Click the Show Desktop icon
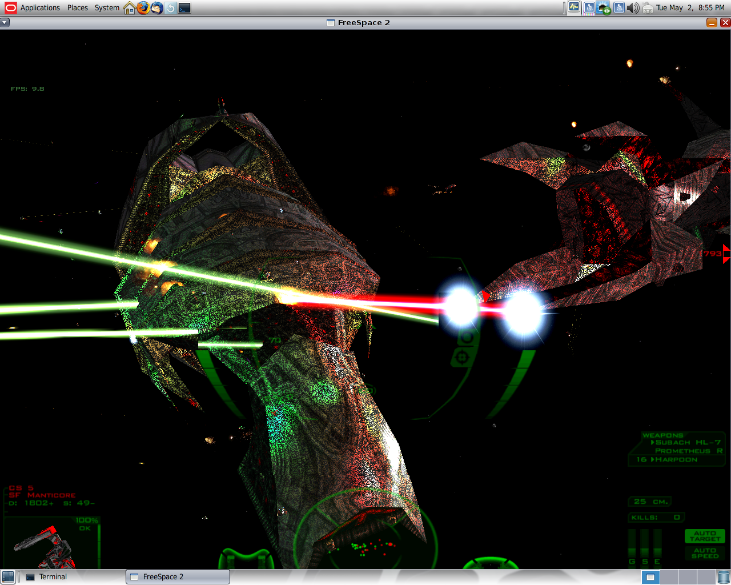Screen dimensions: 731x585 (x=8, y=577)
